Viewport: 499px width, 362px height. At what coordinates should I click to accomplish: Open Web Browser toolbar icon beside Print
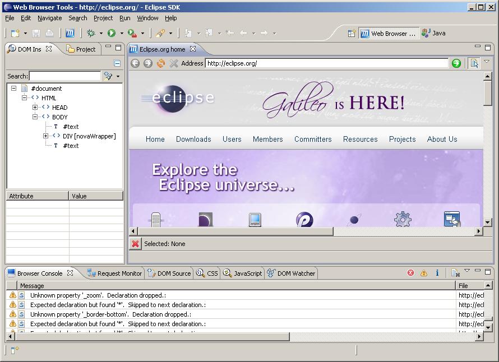point(70,33)
